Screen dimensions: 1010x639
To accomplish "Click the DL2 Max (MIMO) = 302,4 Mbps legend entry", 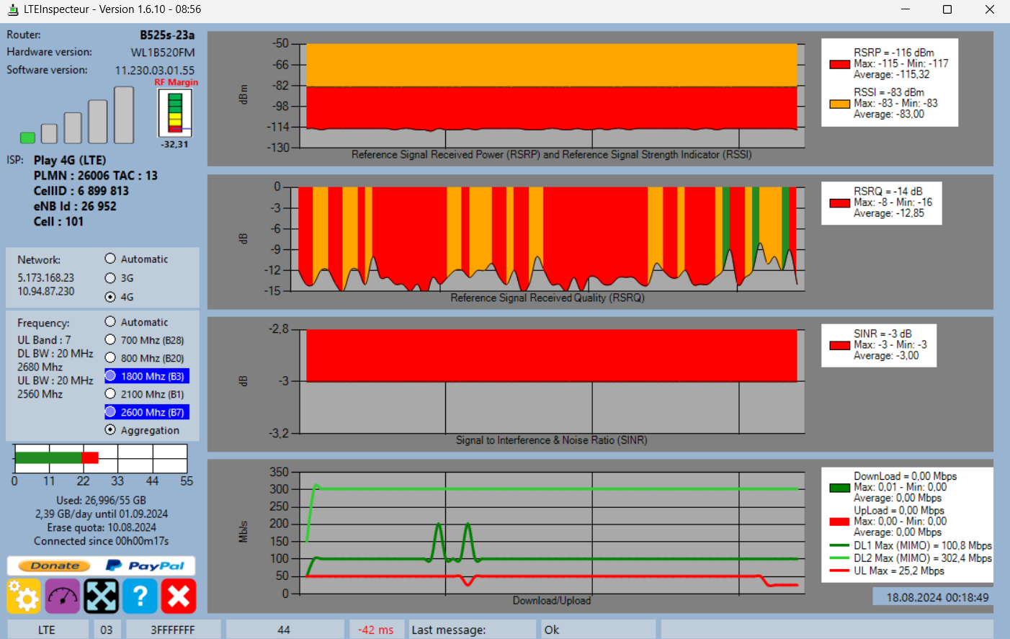I will tap(911, 558).
